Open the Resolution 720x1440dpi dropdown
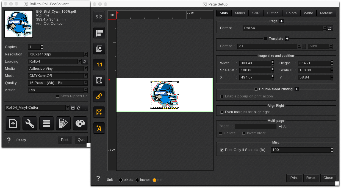Image resolution: width=341 pixels, height=188 pixels. tap(85, 54)
